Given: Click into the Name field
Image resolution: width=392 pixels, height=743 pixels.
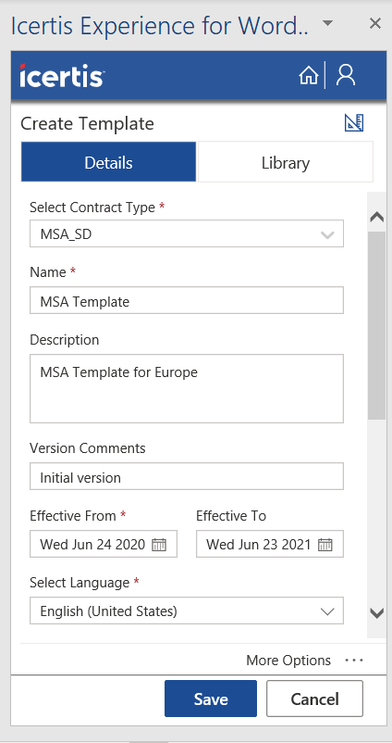Looking at the screenshot, I should coord(187,300).
